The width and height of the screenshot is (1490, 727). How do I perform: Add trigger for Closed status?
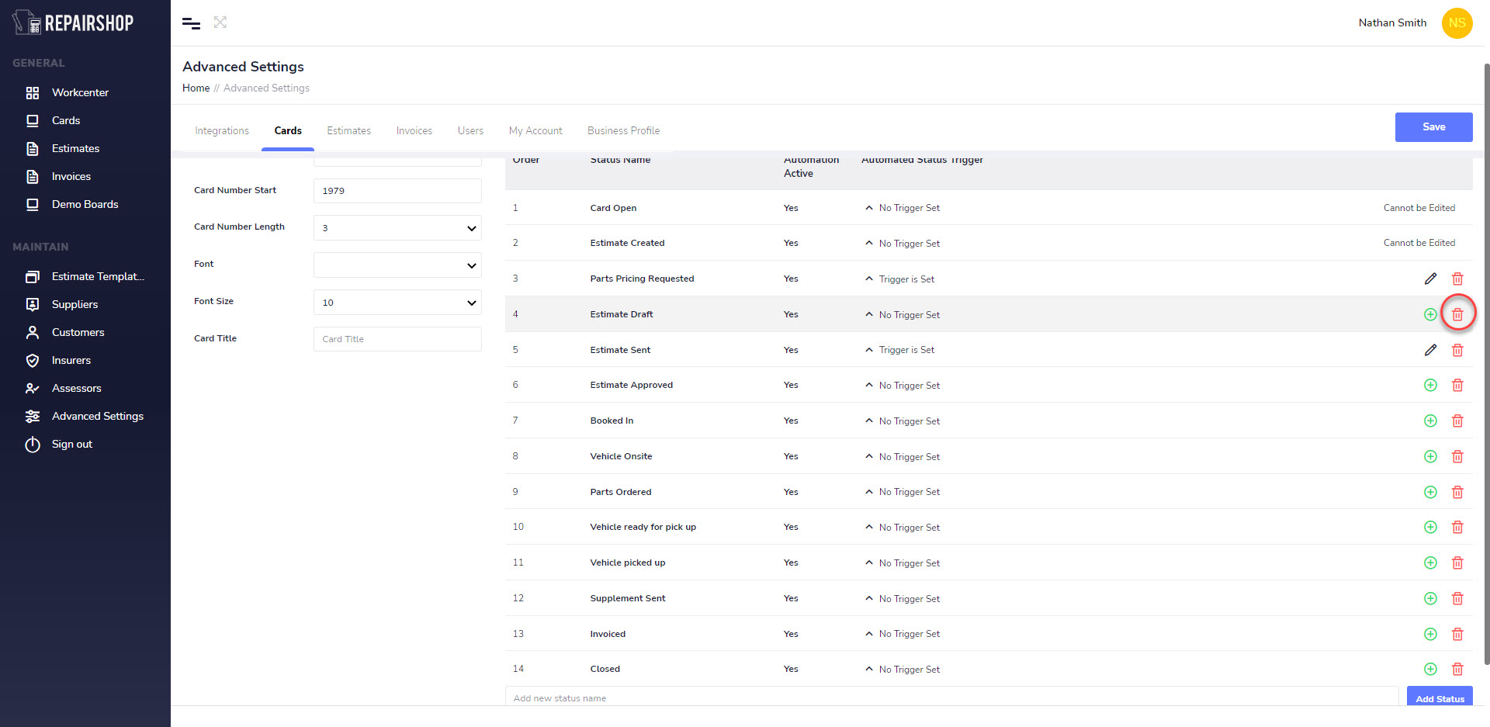click(1430, 669)
